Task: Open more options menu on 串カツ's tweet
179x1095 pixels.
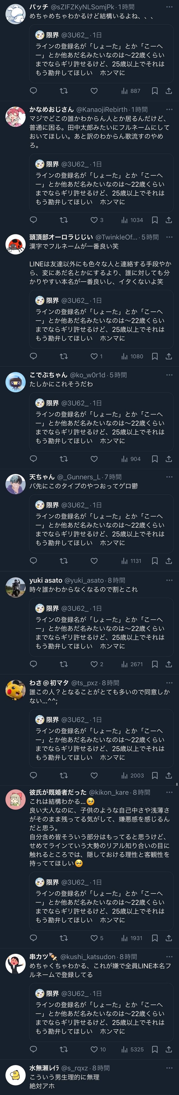Action: pos(169,957)
